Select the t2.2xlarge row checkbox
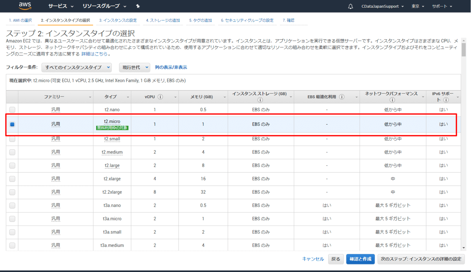Image resolution: width=471 pixels, height=272 pixels. tap(12, 192)
